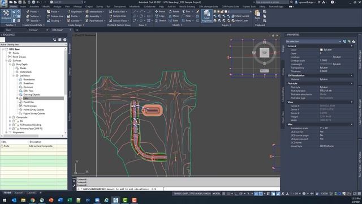Click the Profile View tool
Viewport: 362px width, 204px height.
118,11
